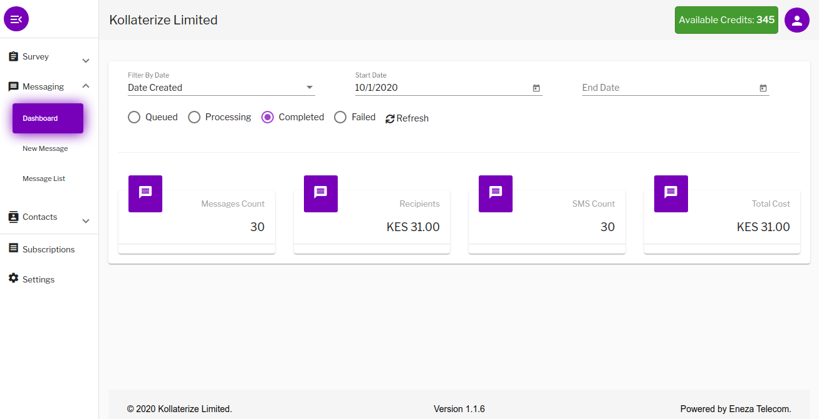The image size is (819, 419).
Task: Open the End Date calendar picker icon
Action: pos(763,88)
